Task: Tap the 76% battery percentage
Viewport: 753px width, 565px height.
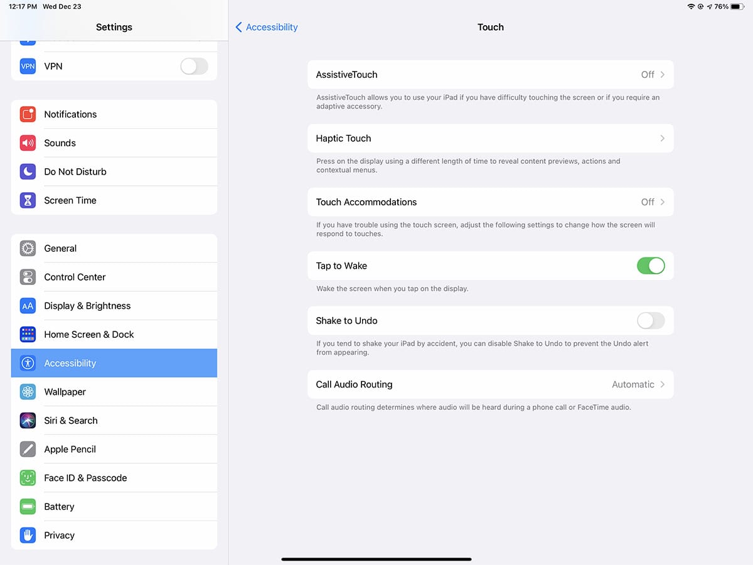Action: tap(722, 6)
